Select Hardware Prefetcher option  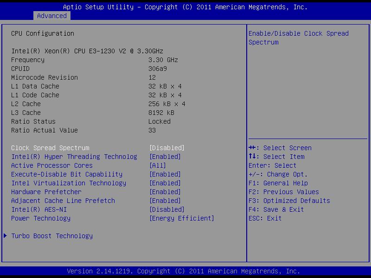click(x=46, y=192)
